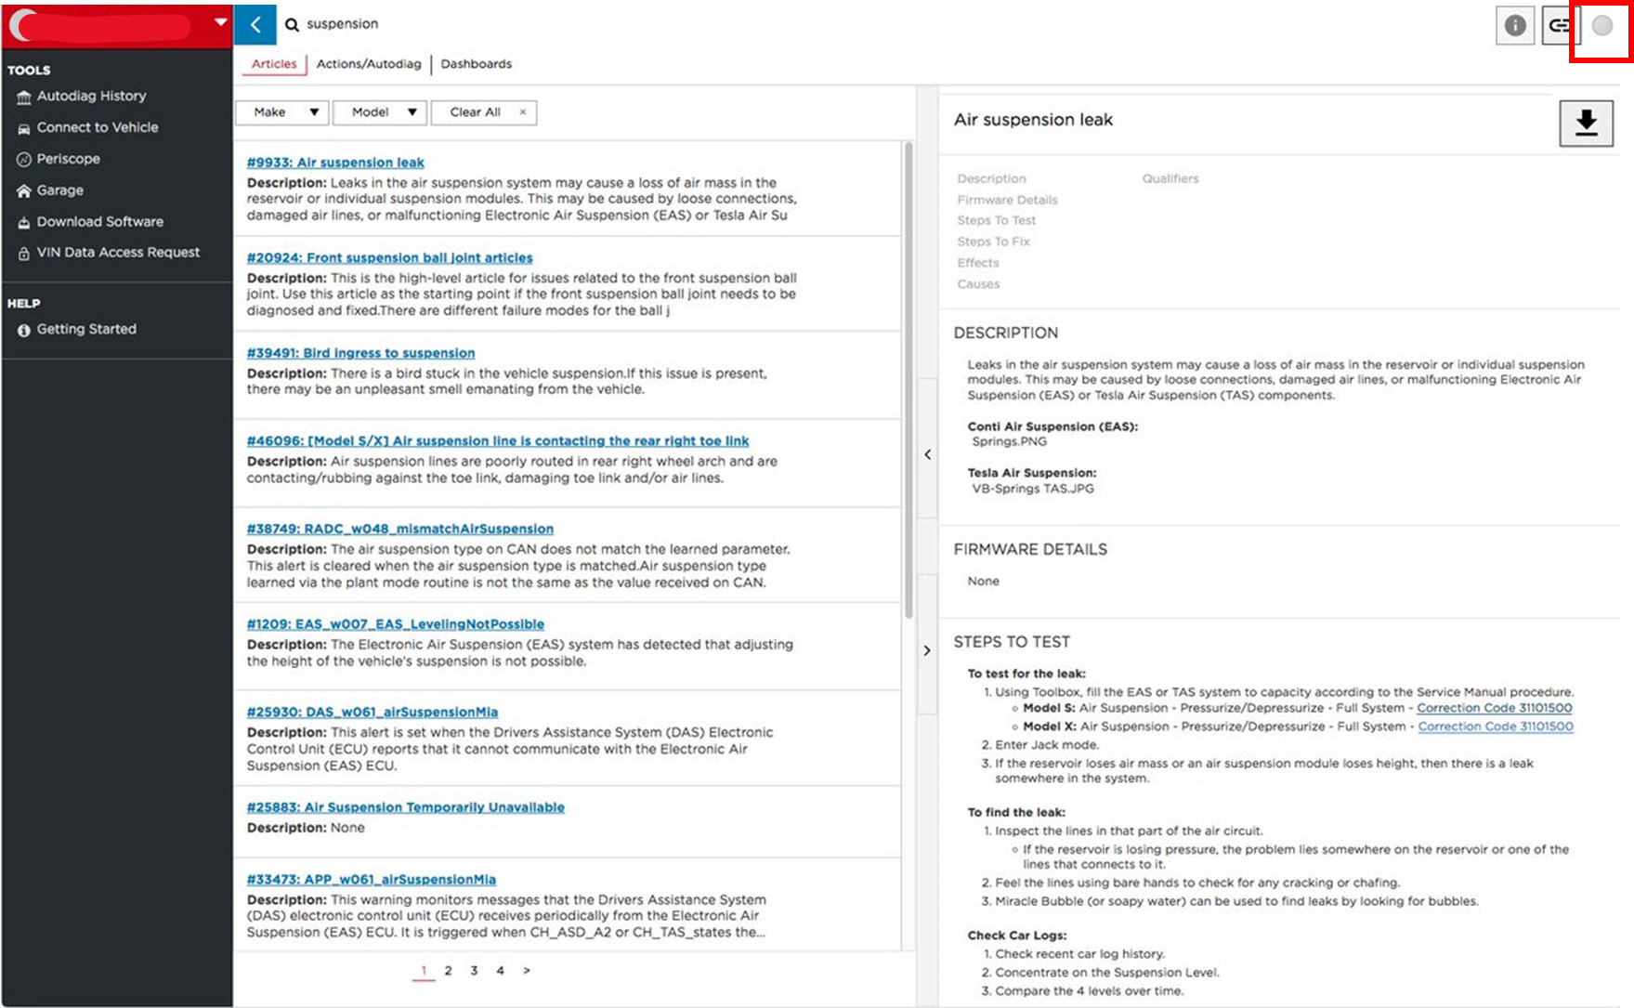Image resolution: width=1634 pixels, height=1008 pixels.
Task: Switch to the Dashboards tab
Action: (477, 64)
